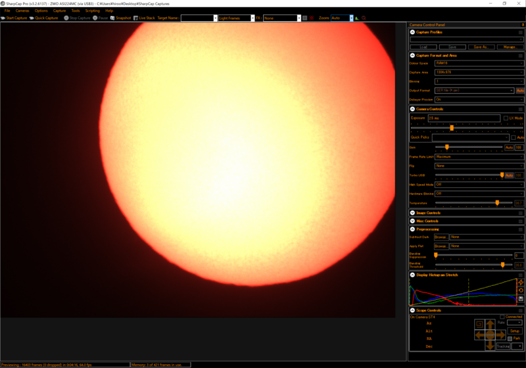Click the auto-stretch lightning bolt icon
Screen dimensions: 526x368
click(x=521, y=283)
